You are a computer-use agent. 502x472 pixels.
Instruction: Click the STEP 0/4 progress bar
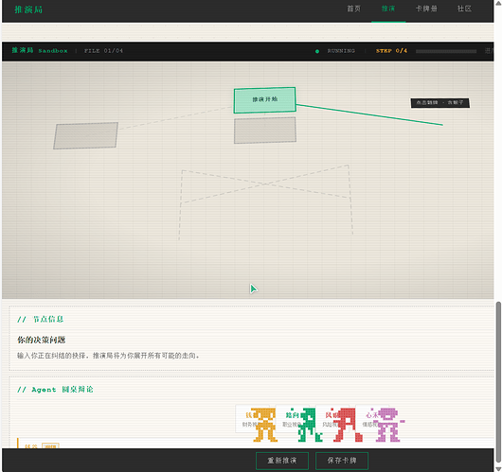[x=446, y=51]
